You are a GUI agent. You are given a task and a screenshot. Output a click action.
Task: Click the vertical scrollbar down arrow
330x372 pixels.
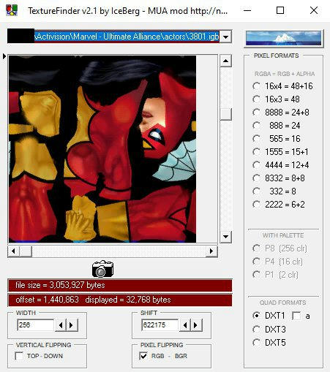tap(225, 237)
